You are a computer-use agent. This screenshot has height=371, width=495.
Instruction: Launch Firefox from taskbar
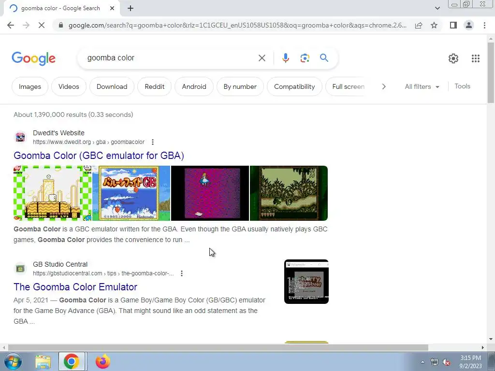click(x=102, y=361)
